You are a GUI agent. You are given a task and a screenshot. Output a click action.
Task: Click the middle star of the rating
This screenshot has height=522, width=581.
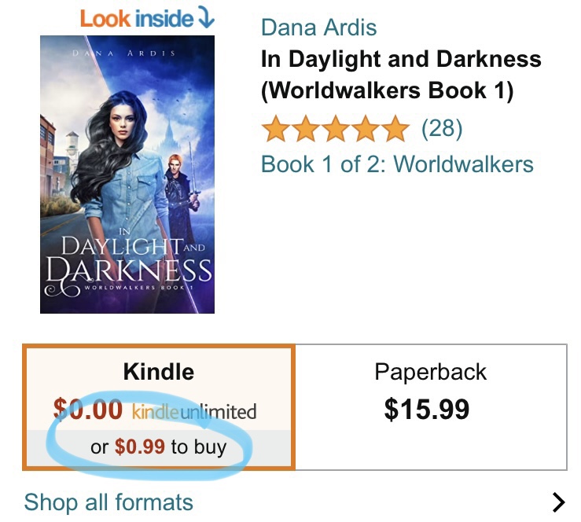[336, 128]
